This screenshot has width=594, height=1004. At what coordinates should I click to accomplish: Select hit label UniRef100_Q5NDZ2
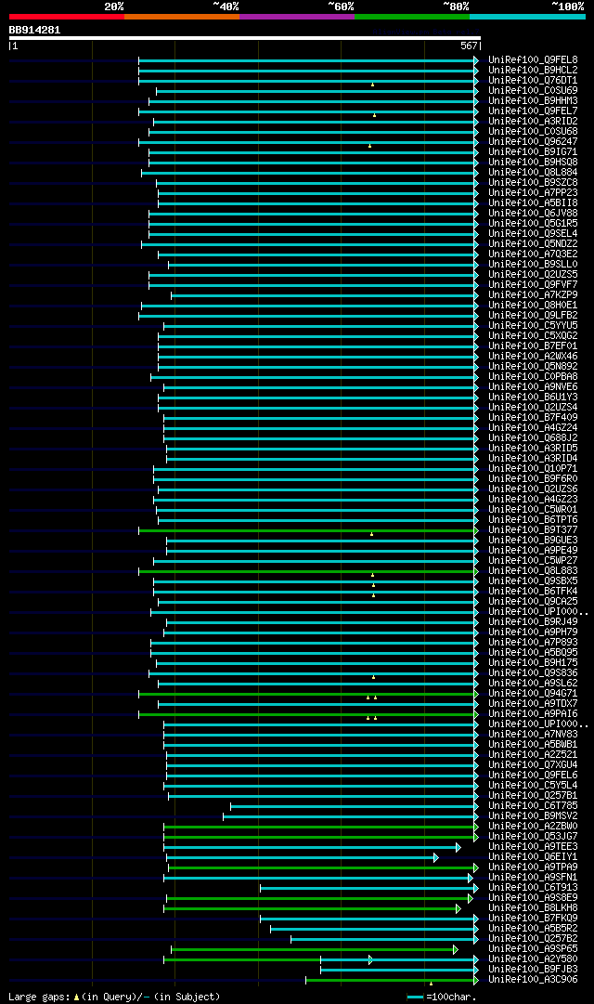[533, 244]
